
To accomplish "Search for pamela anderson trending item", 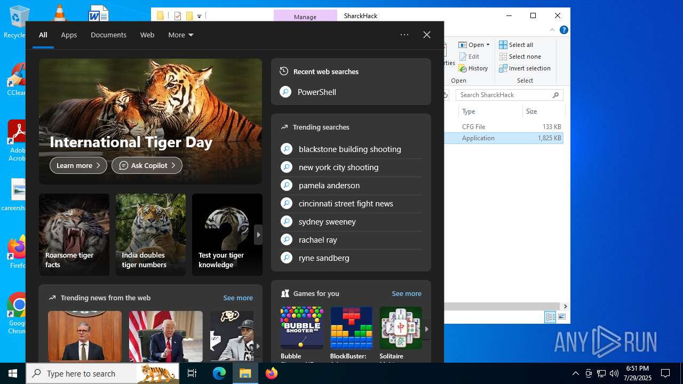I will pyautogui.click(x=351, y=186).
